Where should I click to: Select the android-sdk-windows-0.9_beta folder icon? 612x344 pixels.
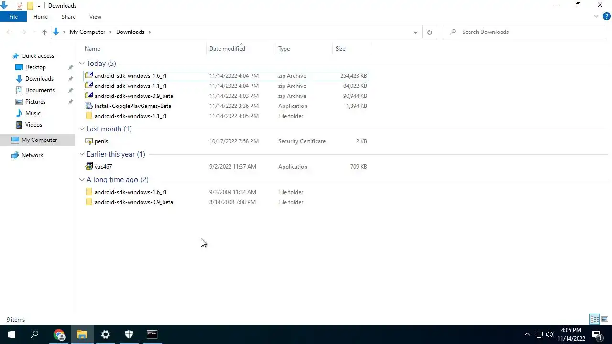click(88, 202)
